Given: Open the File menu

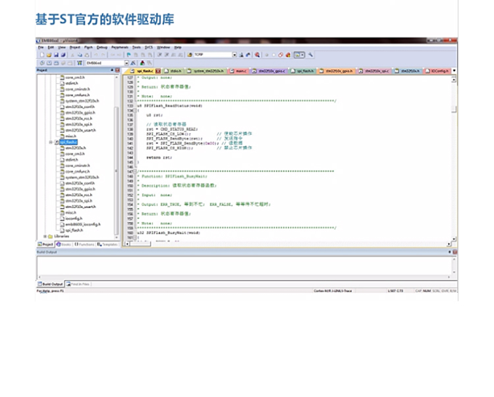Looking at the screenshot, I should pos(41,47).
